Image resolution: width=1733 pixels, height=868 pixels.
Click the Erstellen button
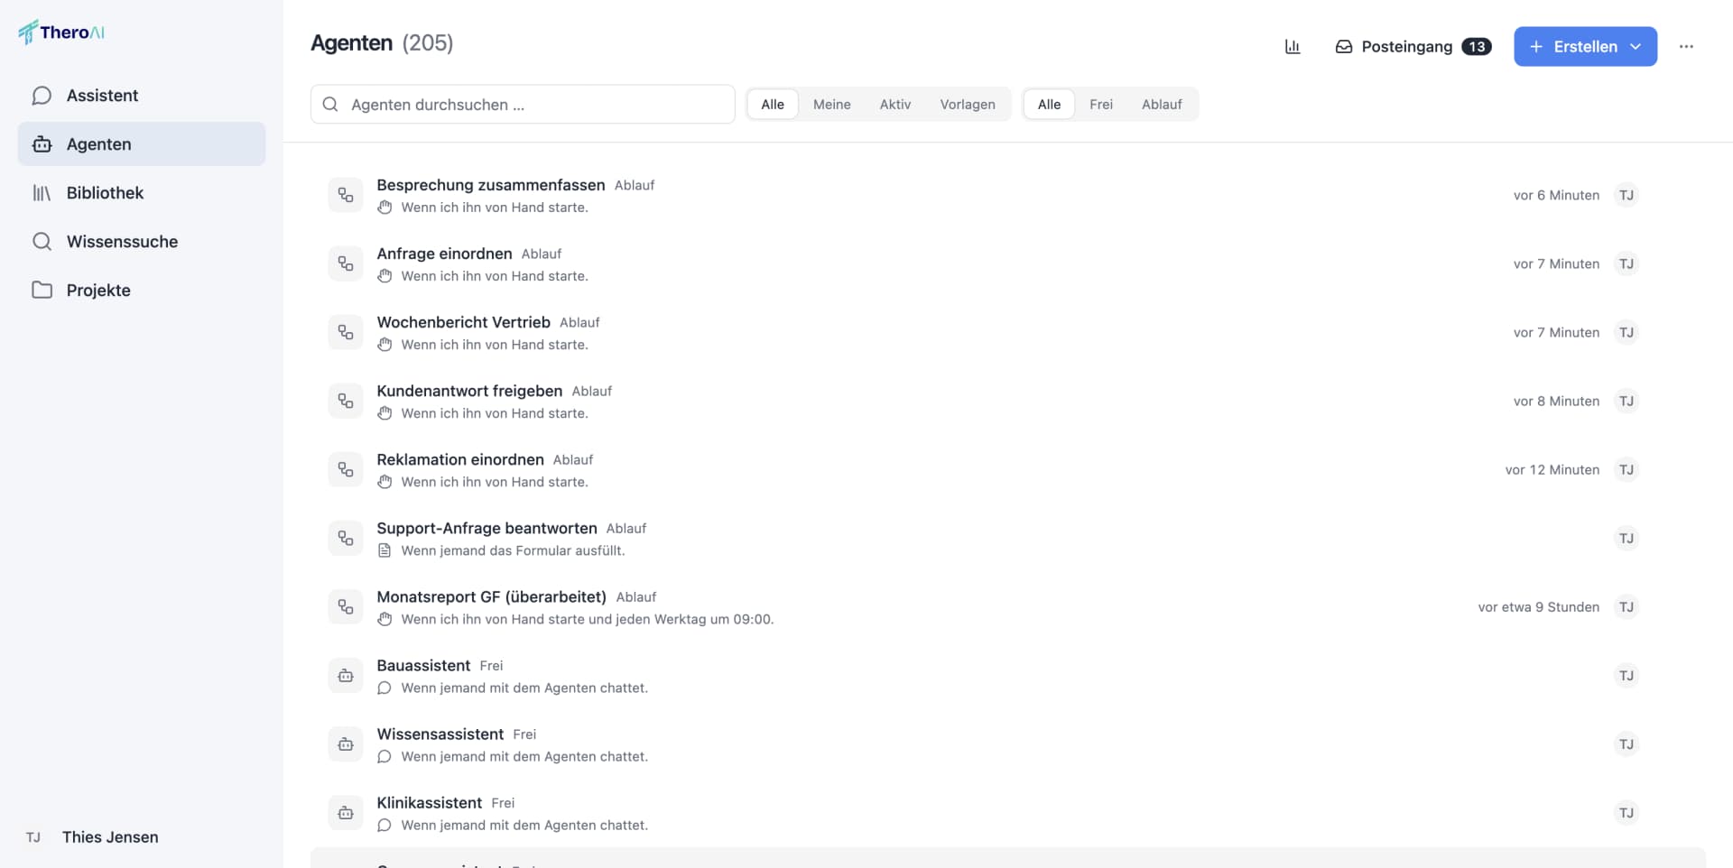pos(1585,47)
